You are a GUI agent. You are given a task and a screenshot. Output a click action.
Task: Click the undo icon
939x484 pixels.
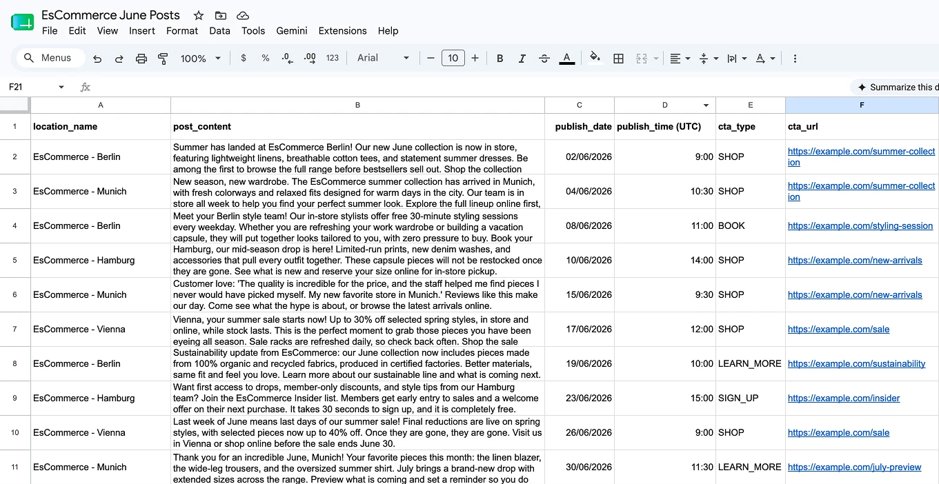tap(97, 59)
